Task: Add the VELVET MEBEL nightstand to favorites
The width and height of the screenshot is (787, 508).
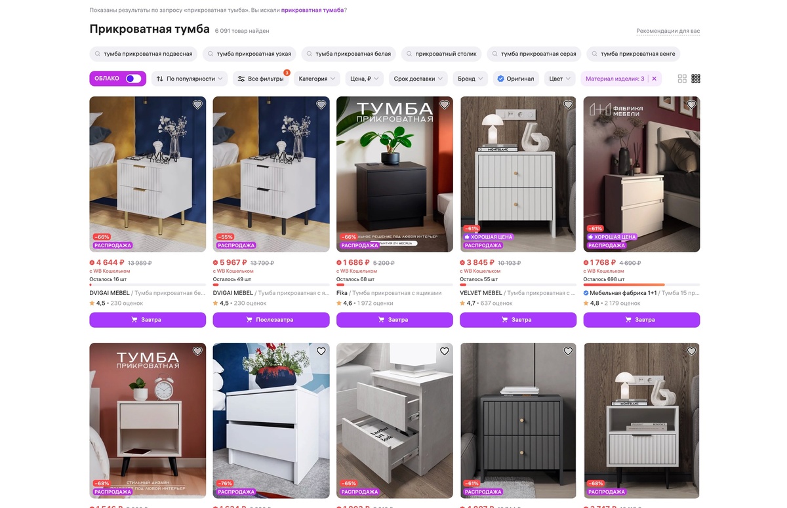Action: pyautogui.click(x=568, y=105)
